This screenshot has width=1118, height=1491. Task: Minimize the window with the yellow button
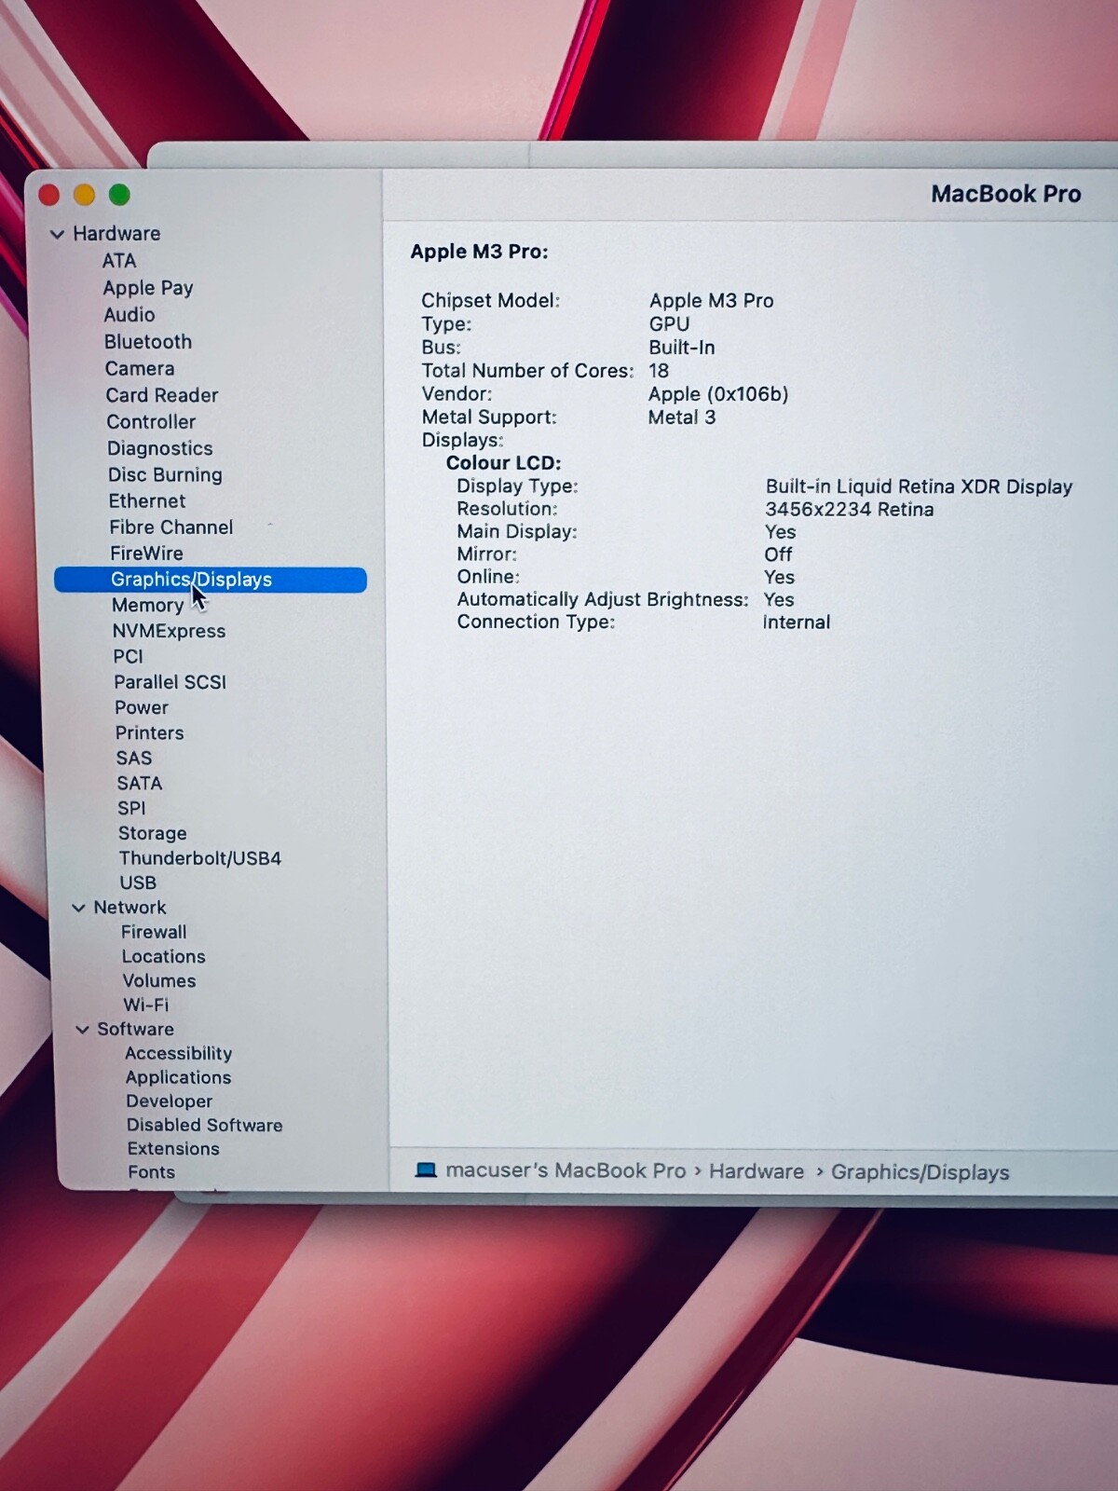pyautogui.click(x=85, y=195)
